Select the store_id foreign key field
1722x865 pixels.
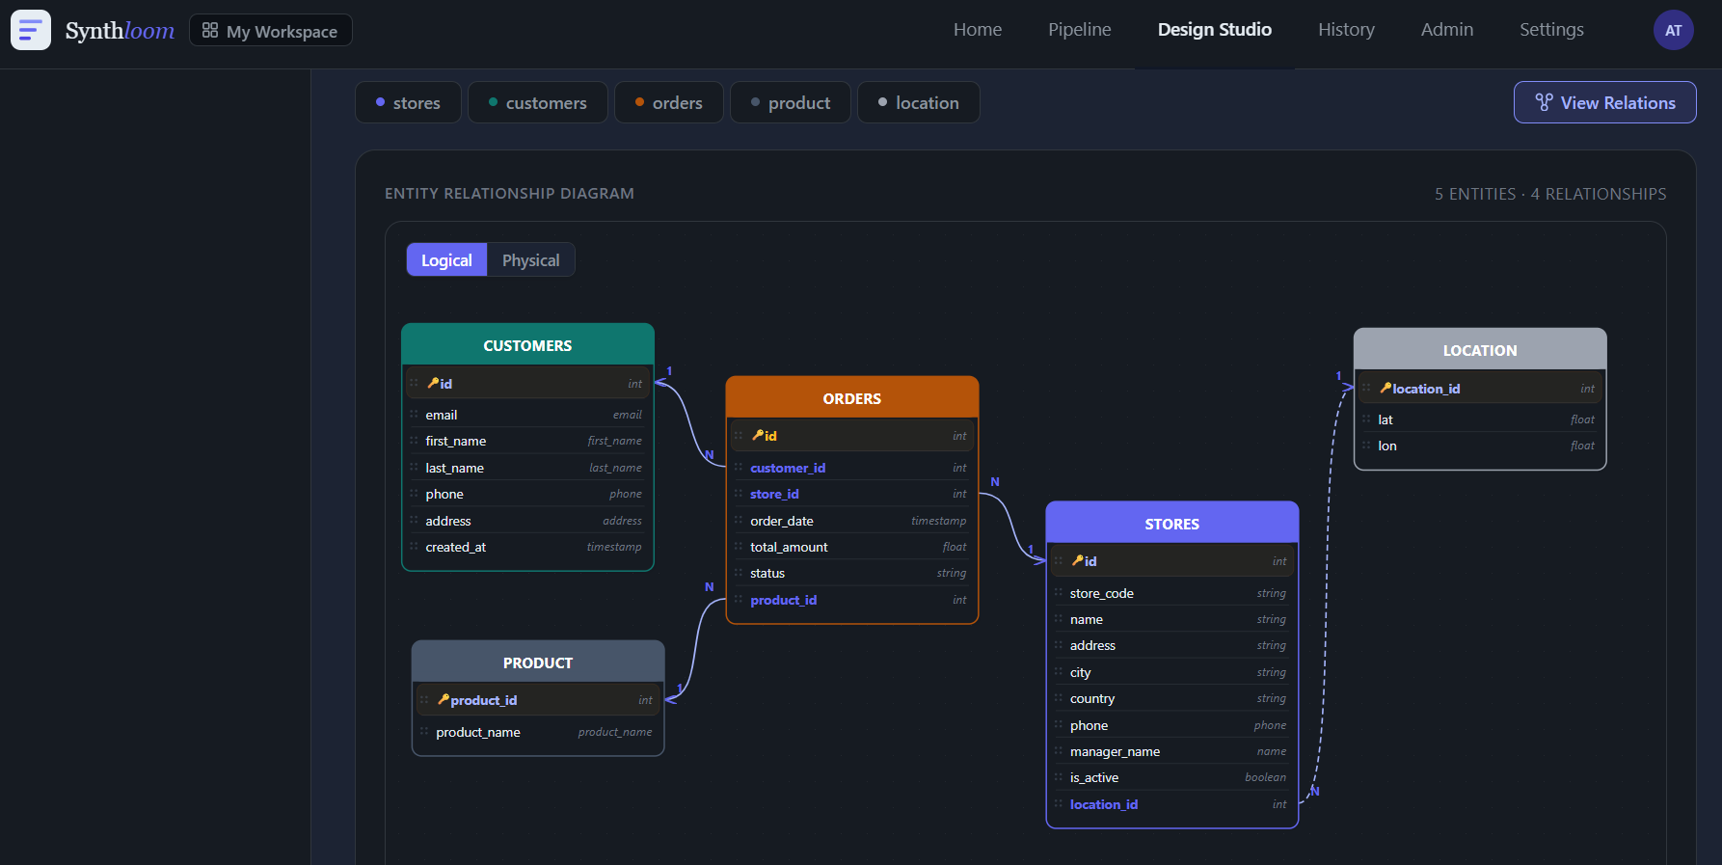pos(852,494)
